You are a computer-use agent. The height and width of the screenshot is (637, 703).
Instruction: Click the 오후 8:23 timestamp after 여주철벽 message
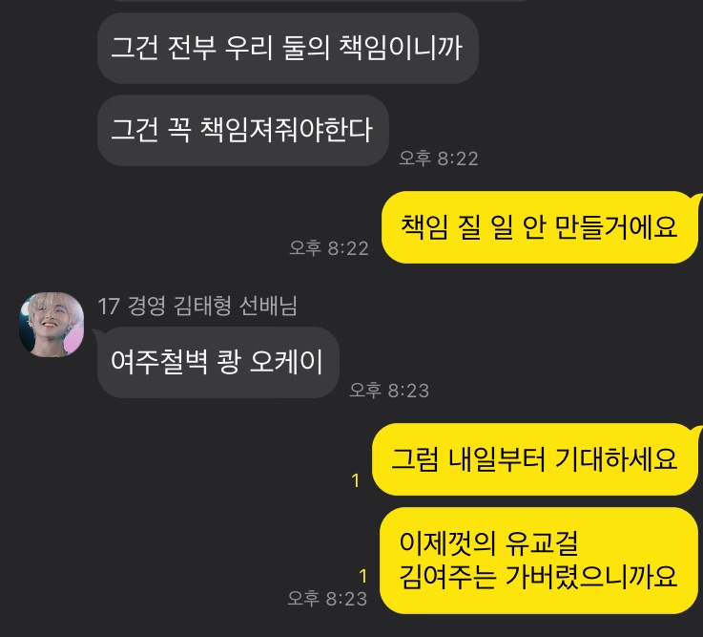point(389,391)
